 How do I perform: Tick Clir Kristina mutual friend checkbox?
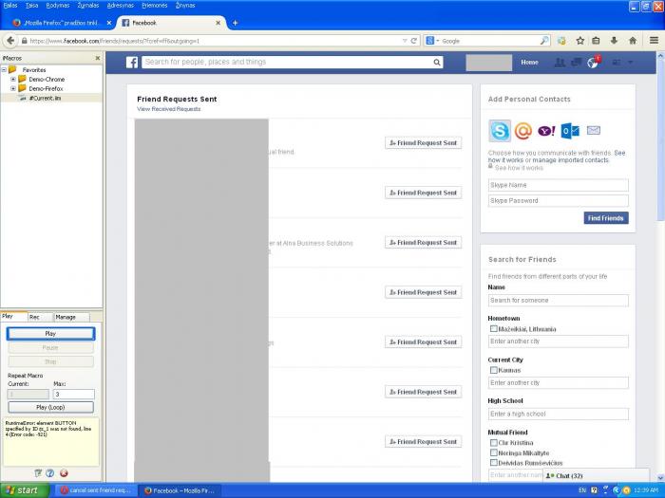tap(494, 443)
